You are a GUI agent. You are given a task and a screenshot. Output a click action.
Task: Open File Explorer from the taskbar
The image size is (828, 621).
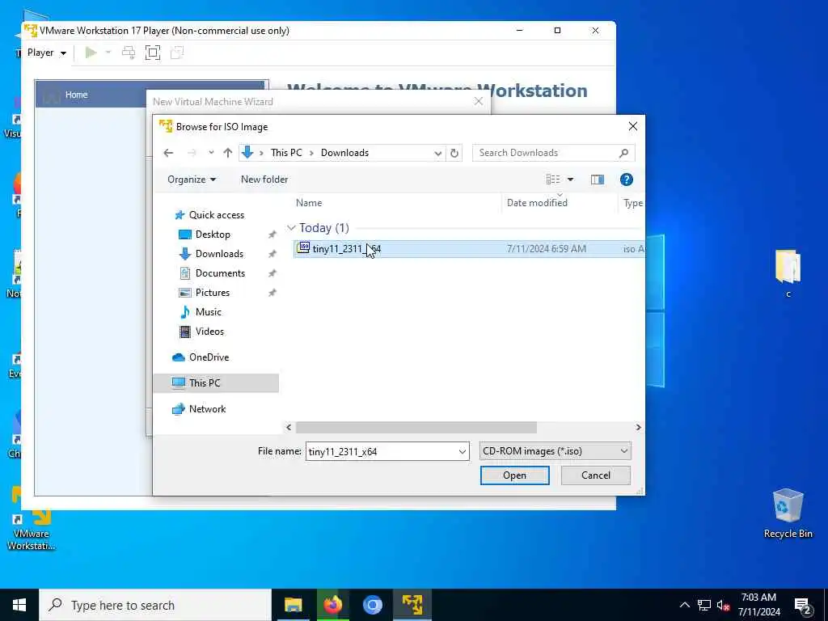point(293,605)
